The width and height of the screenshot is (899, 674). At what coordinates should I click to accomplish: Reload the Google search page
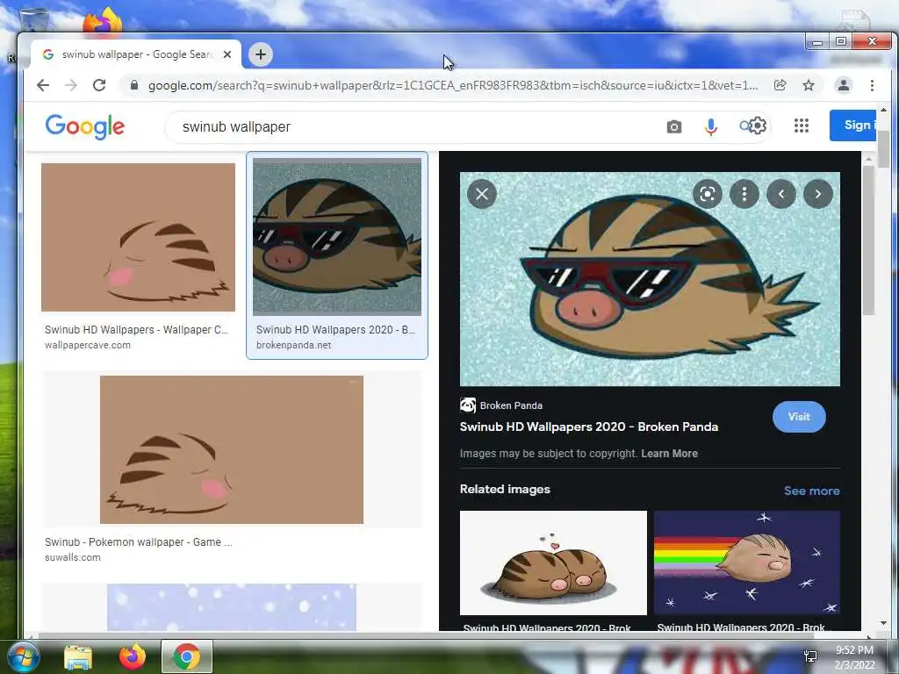point(99,85)
